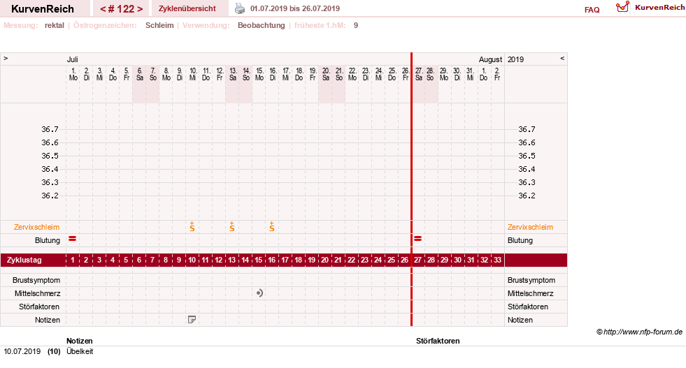The height and width of the screenshot is (368, 686).
Task: Click the Zyklustag row label
Action: click(x=24, y=260)
